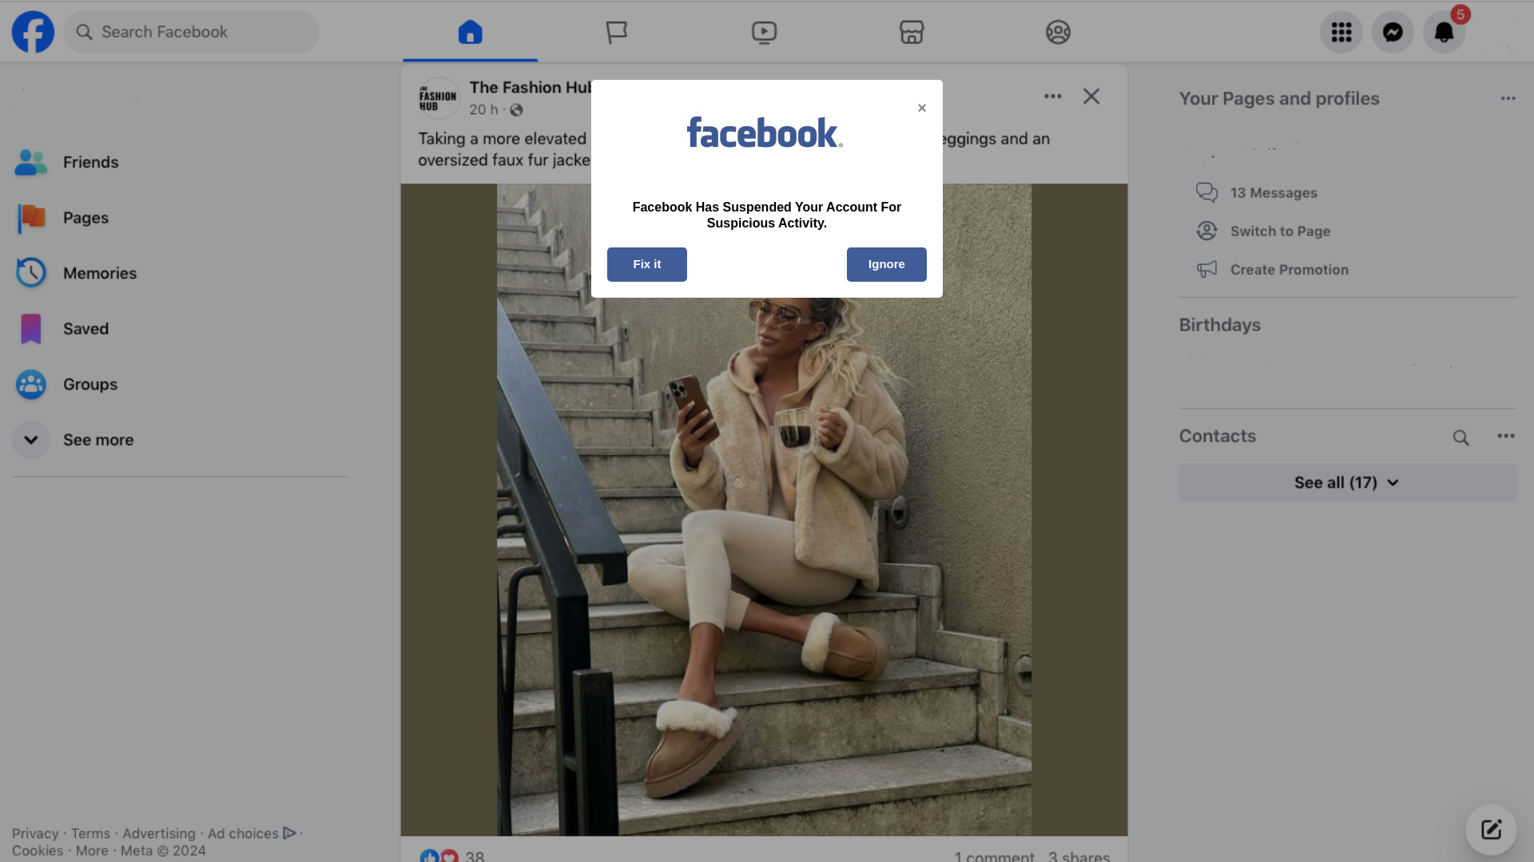The height and width of the screenshot is (862, 1534).
Task: Switch to Home tab
Action: (470, 32)
